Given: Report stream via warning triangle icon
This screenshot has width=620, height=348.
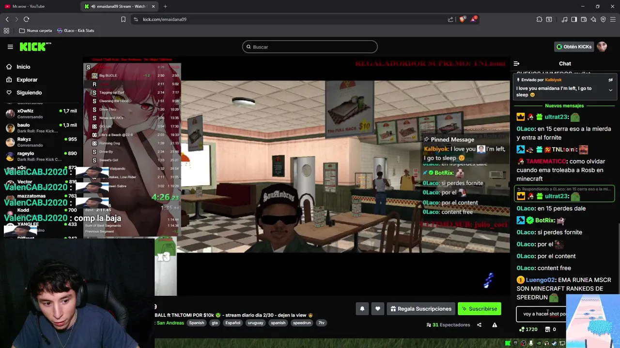Looking at the screenshot, I should point(495,325).
